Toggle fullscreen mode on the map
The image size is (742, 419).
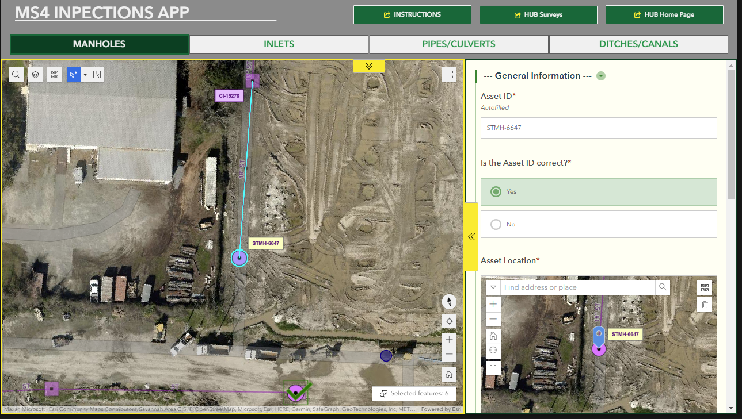coord(449,74)
